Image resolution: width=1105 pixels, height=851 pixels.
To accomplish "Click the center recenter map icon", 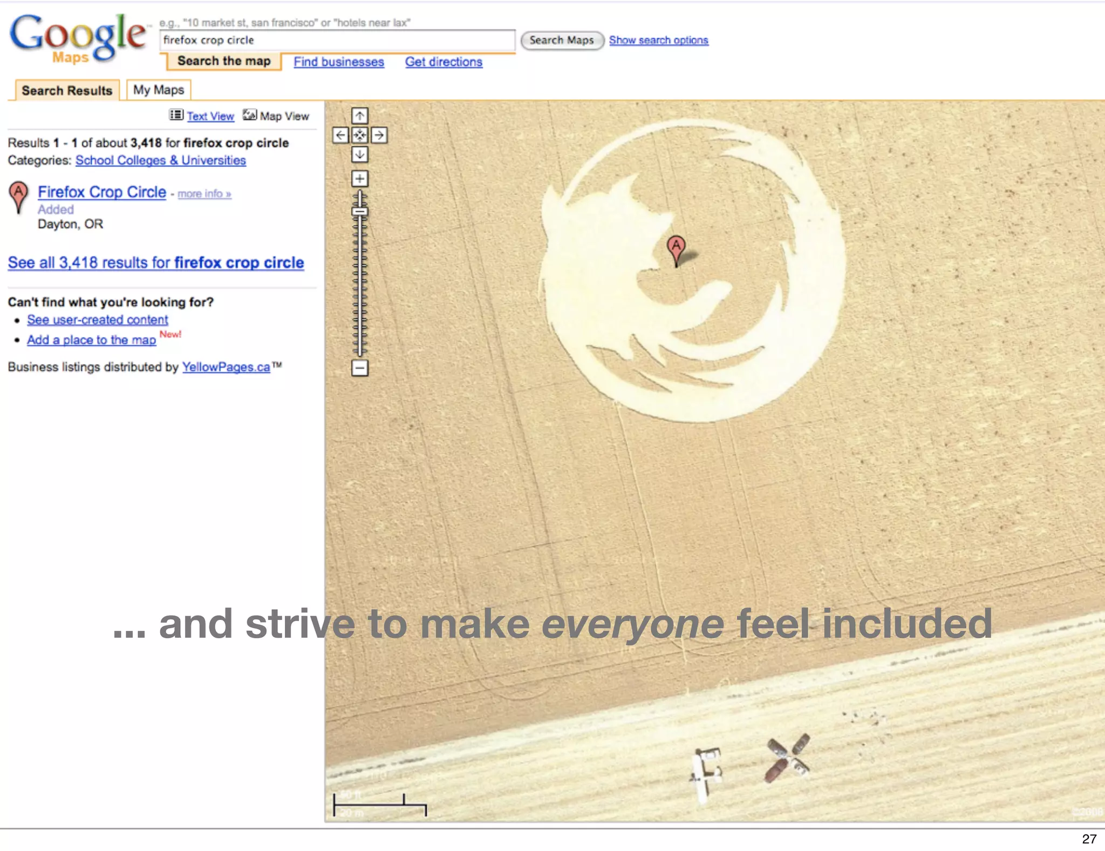I will [x=360, y=135].
